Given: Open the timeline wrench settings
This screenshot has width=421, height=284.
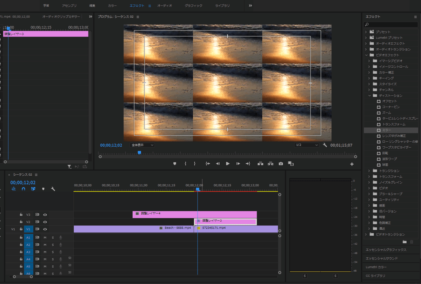Looking at the screenshot, I should (x=53, y=189).
